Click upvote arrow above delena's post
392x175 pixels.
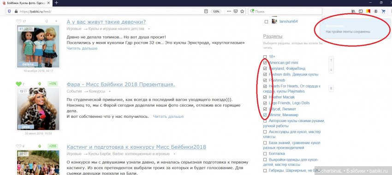(47, 21)
